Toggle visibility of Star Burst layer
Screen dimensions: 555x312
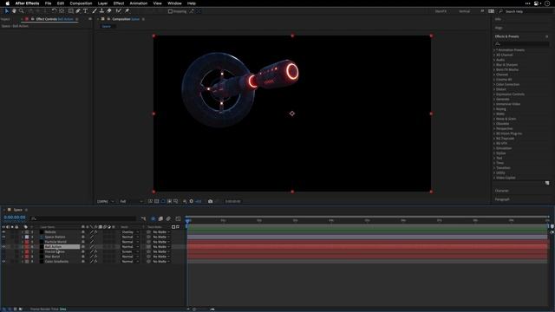pyautogui.click(x=3, y=257)
